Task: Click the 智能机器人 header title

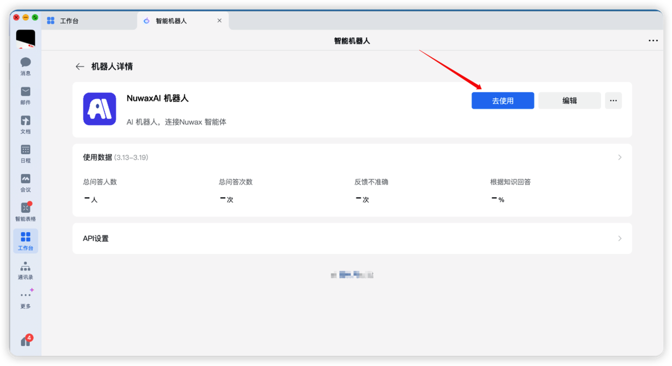Action: [352, 41]
